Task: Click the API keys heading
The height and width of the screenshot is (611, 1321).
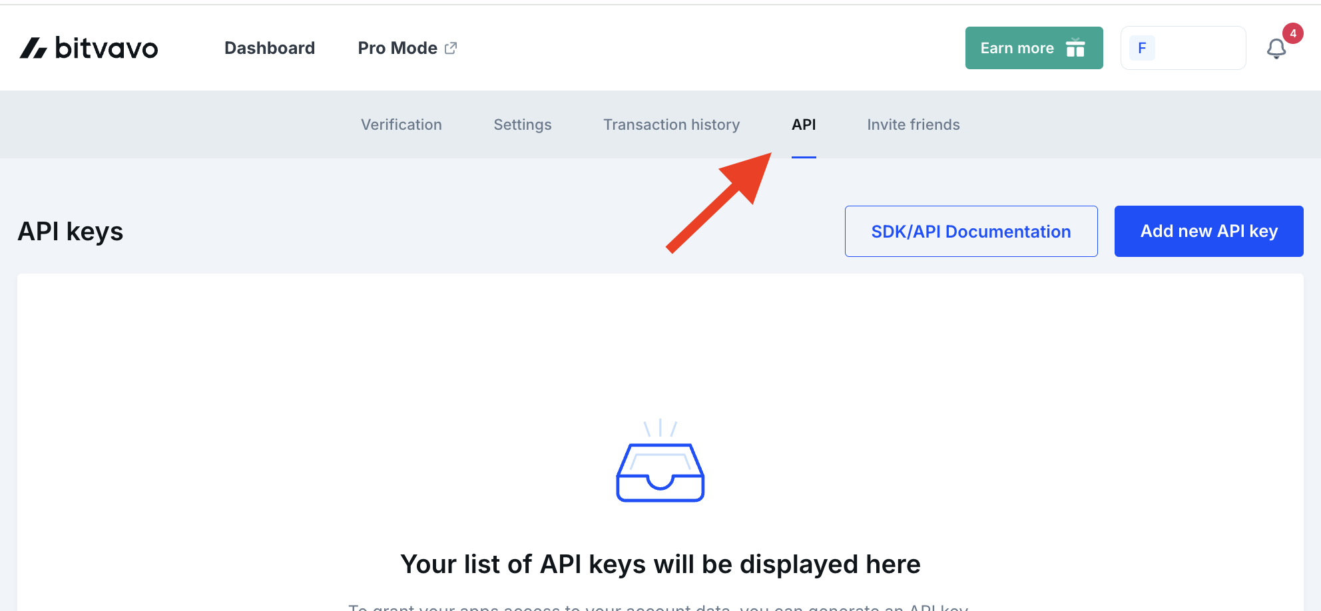Action: pos(71,232)
